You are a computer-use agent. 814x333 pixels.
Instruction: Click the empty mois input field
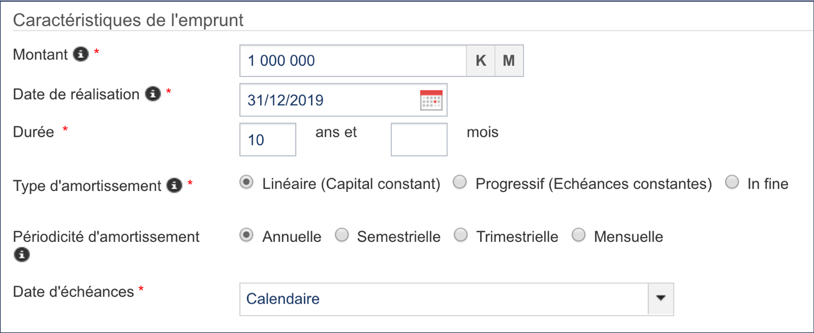(x=418, y=139)
